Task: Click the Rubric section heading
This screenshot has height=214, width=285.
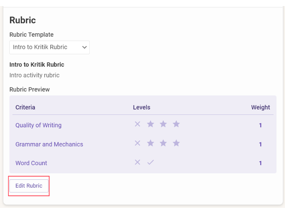Action: pos(22,20)
